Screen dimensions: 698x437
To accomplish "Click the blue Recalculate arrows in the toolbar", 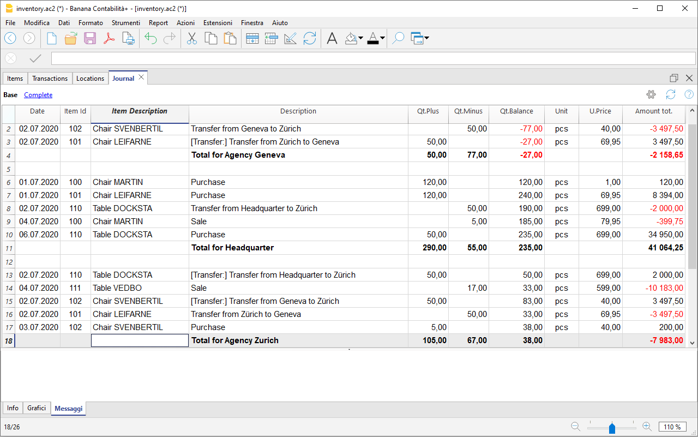I will click(x=310, y=38).
